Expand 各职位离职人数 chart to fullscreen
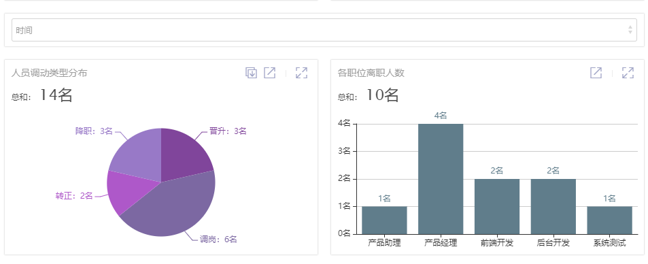 pos(628,73)
